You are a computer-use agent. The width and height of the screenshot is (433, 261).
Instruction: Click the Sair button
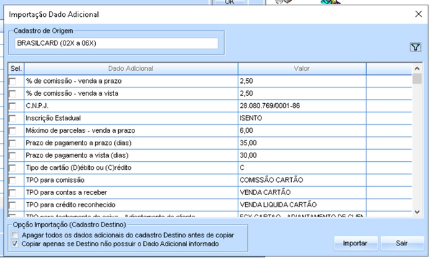tap(402, 243)
